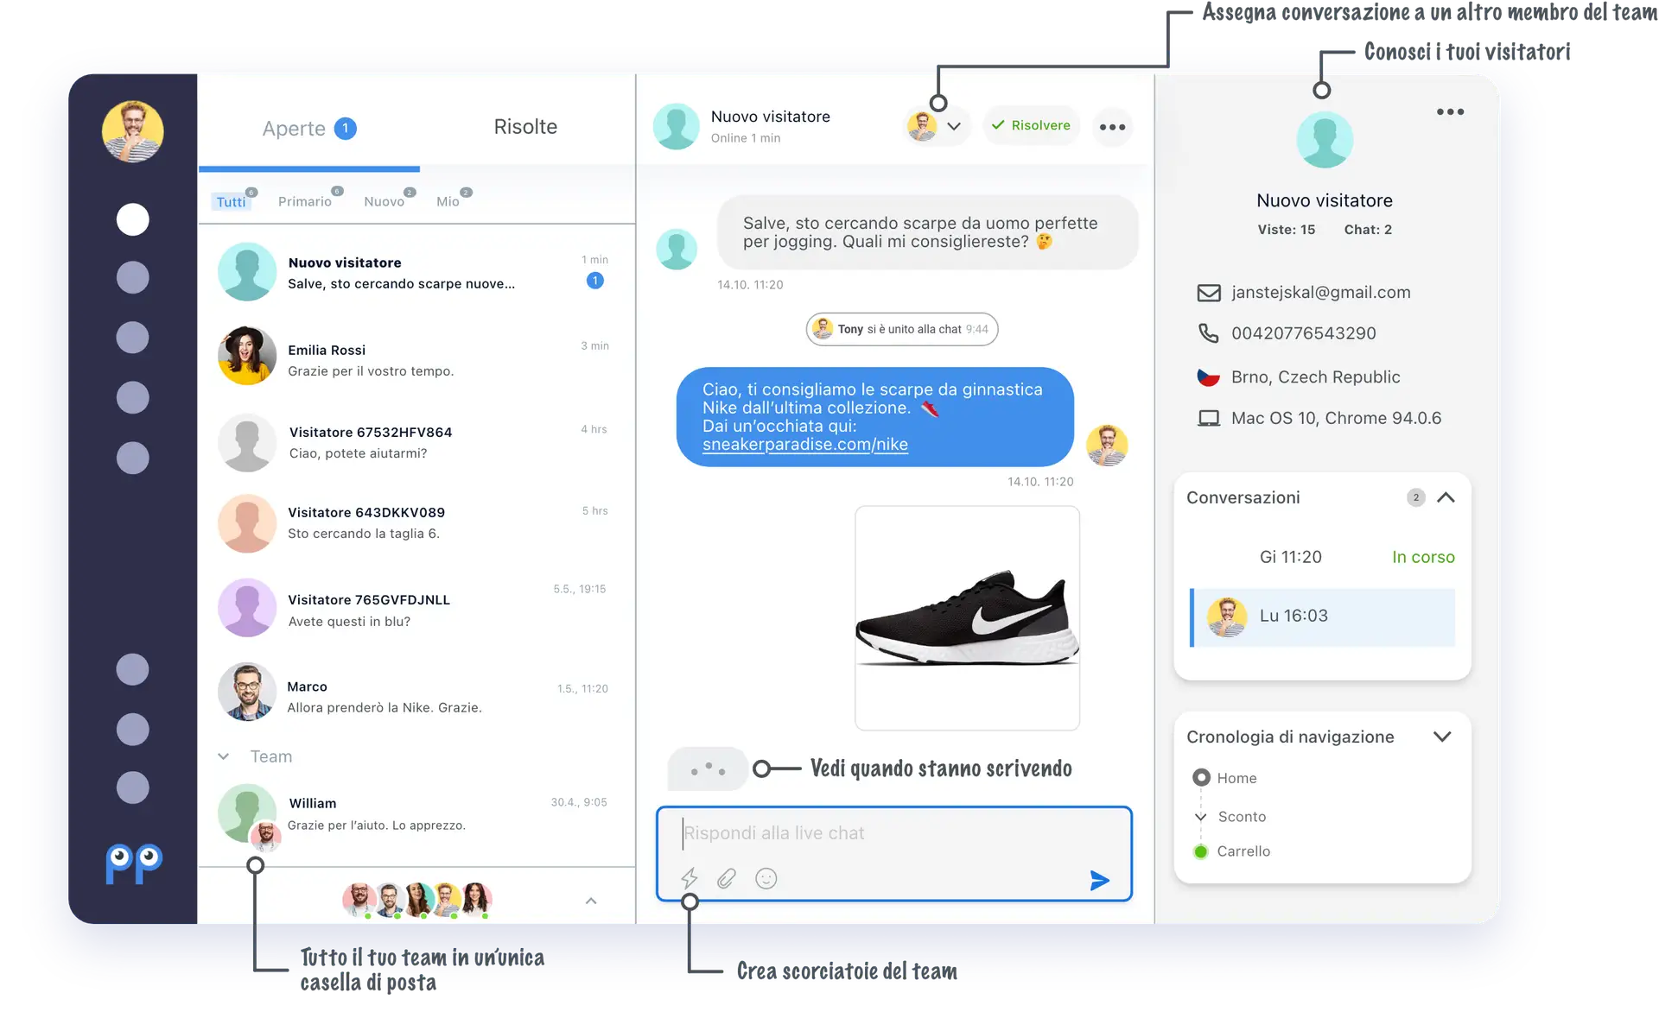Viewport: 1659px width, 1012px height.
Task: Open Visitatore 643DKKV089 conversation
Action: [417, 523]
